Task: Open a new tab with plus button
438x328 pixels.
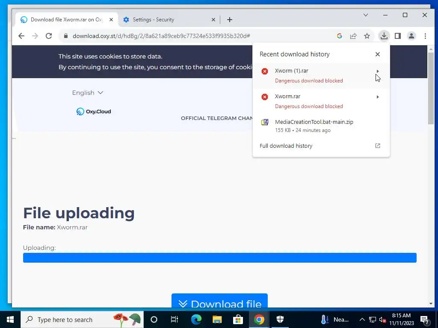Action: (230, 20)
